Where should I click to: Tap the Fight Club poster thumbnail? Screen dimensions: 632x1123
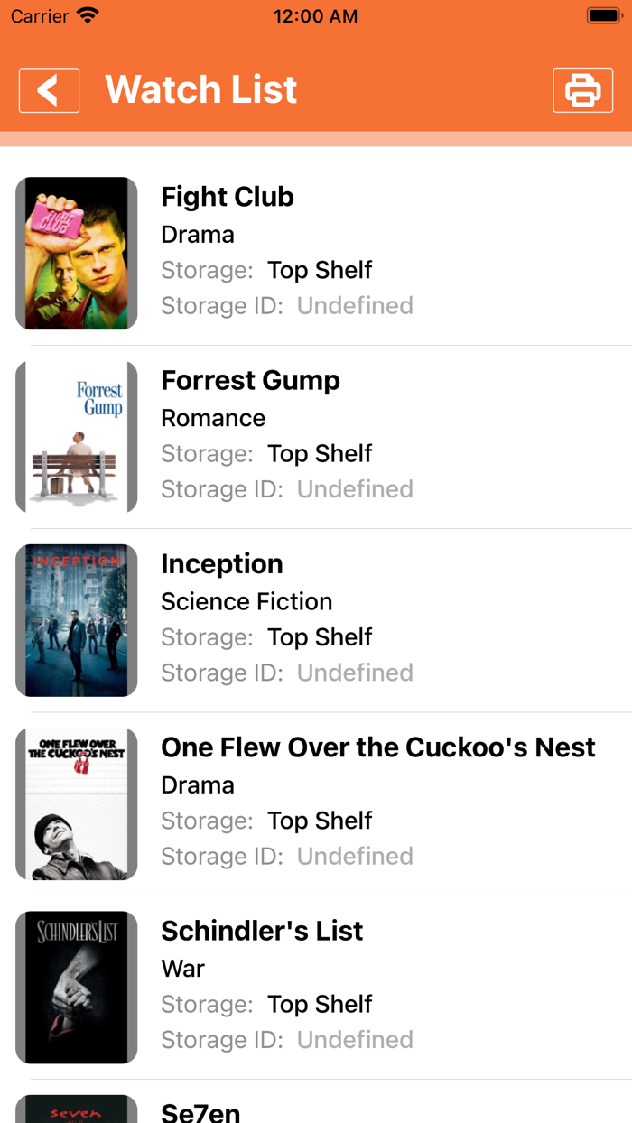76,253
